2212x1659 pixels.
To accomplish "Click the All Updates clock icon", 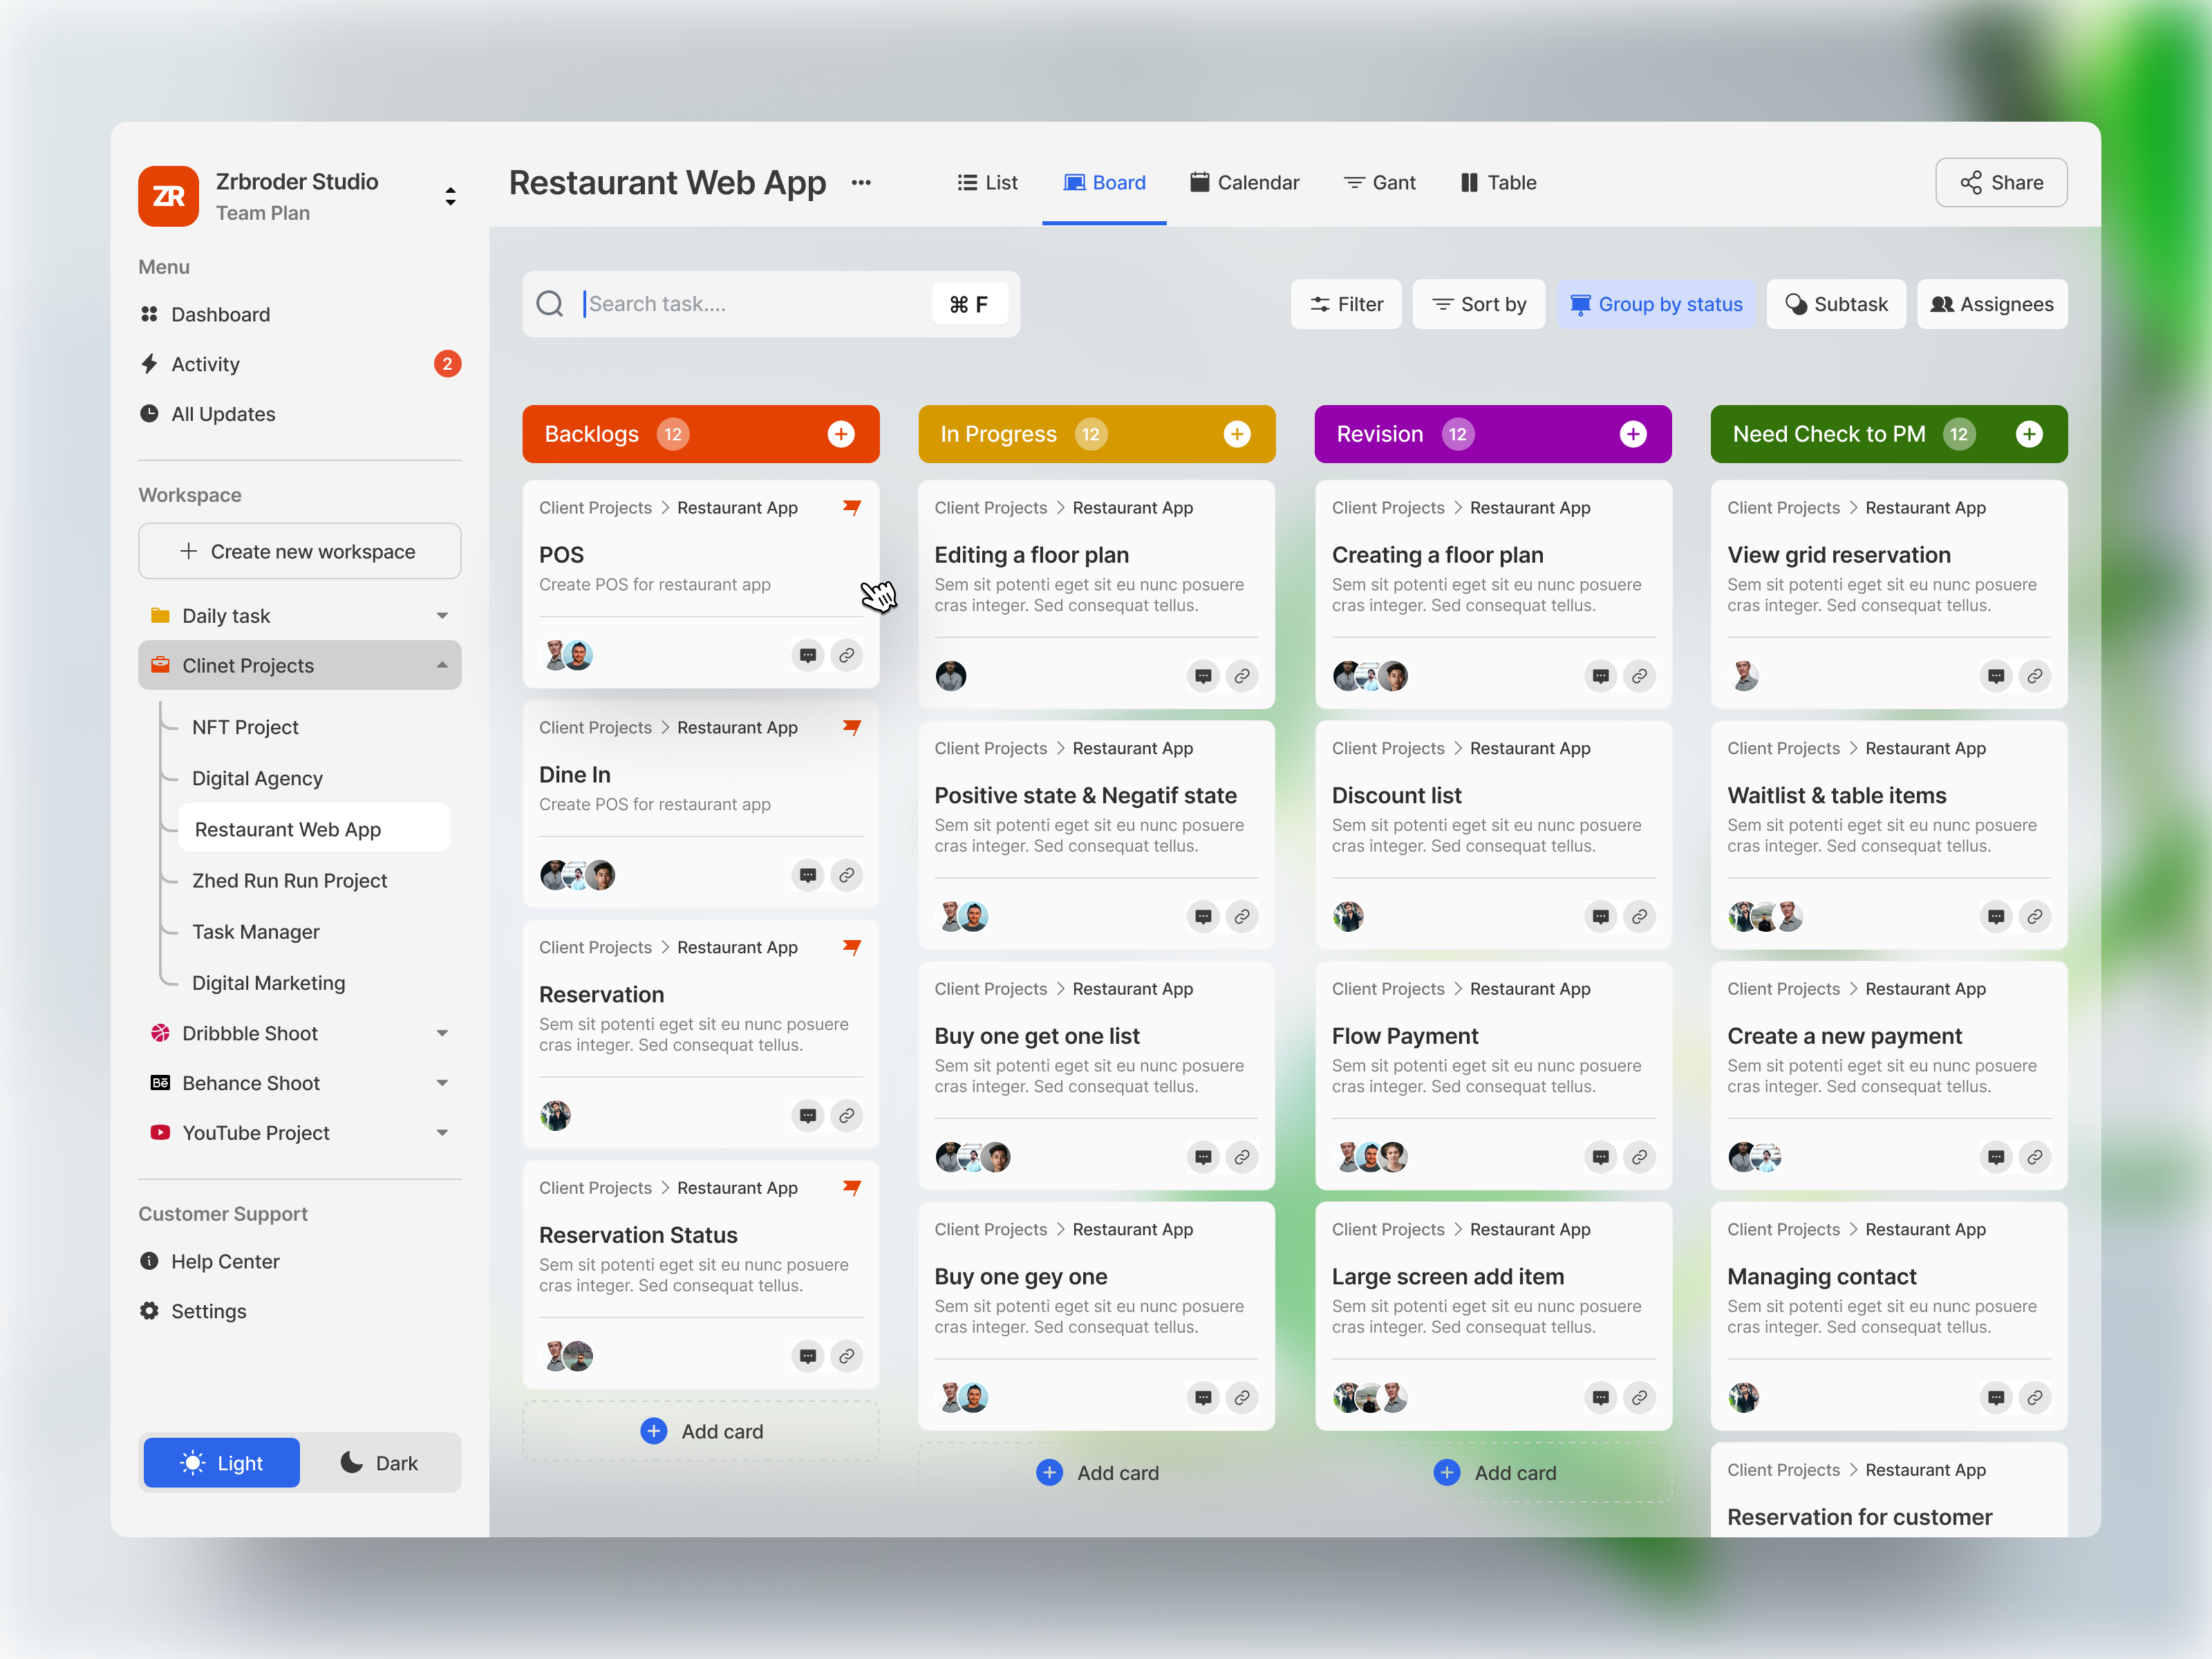I will (149, 413).
